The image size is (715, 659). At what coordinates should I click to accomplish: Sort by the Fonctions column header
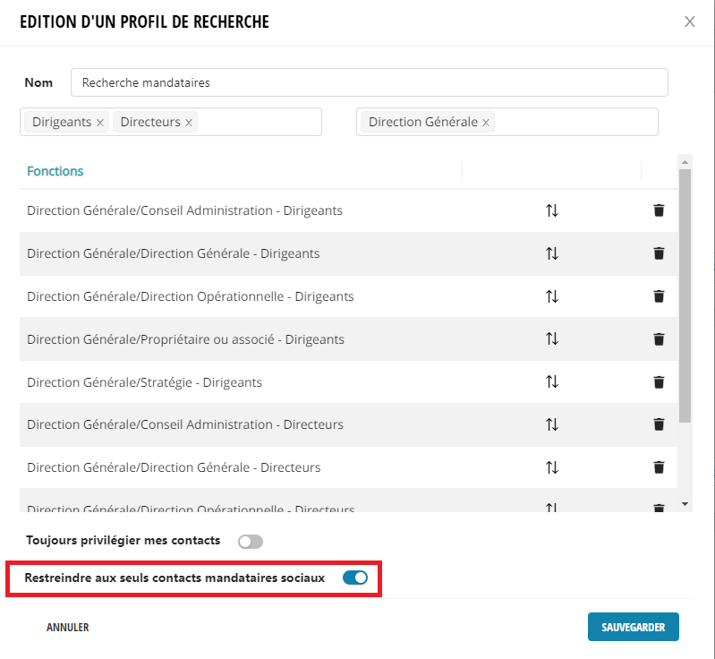click(55, 171)
